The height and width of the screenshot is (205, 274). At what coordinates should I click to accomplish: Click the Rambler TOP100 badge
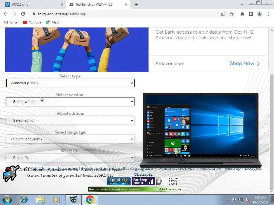(143, 181)
